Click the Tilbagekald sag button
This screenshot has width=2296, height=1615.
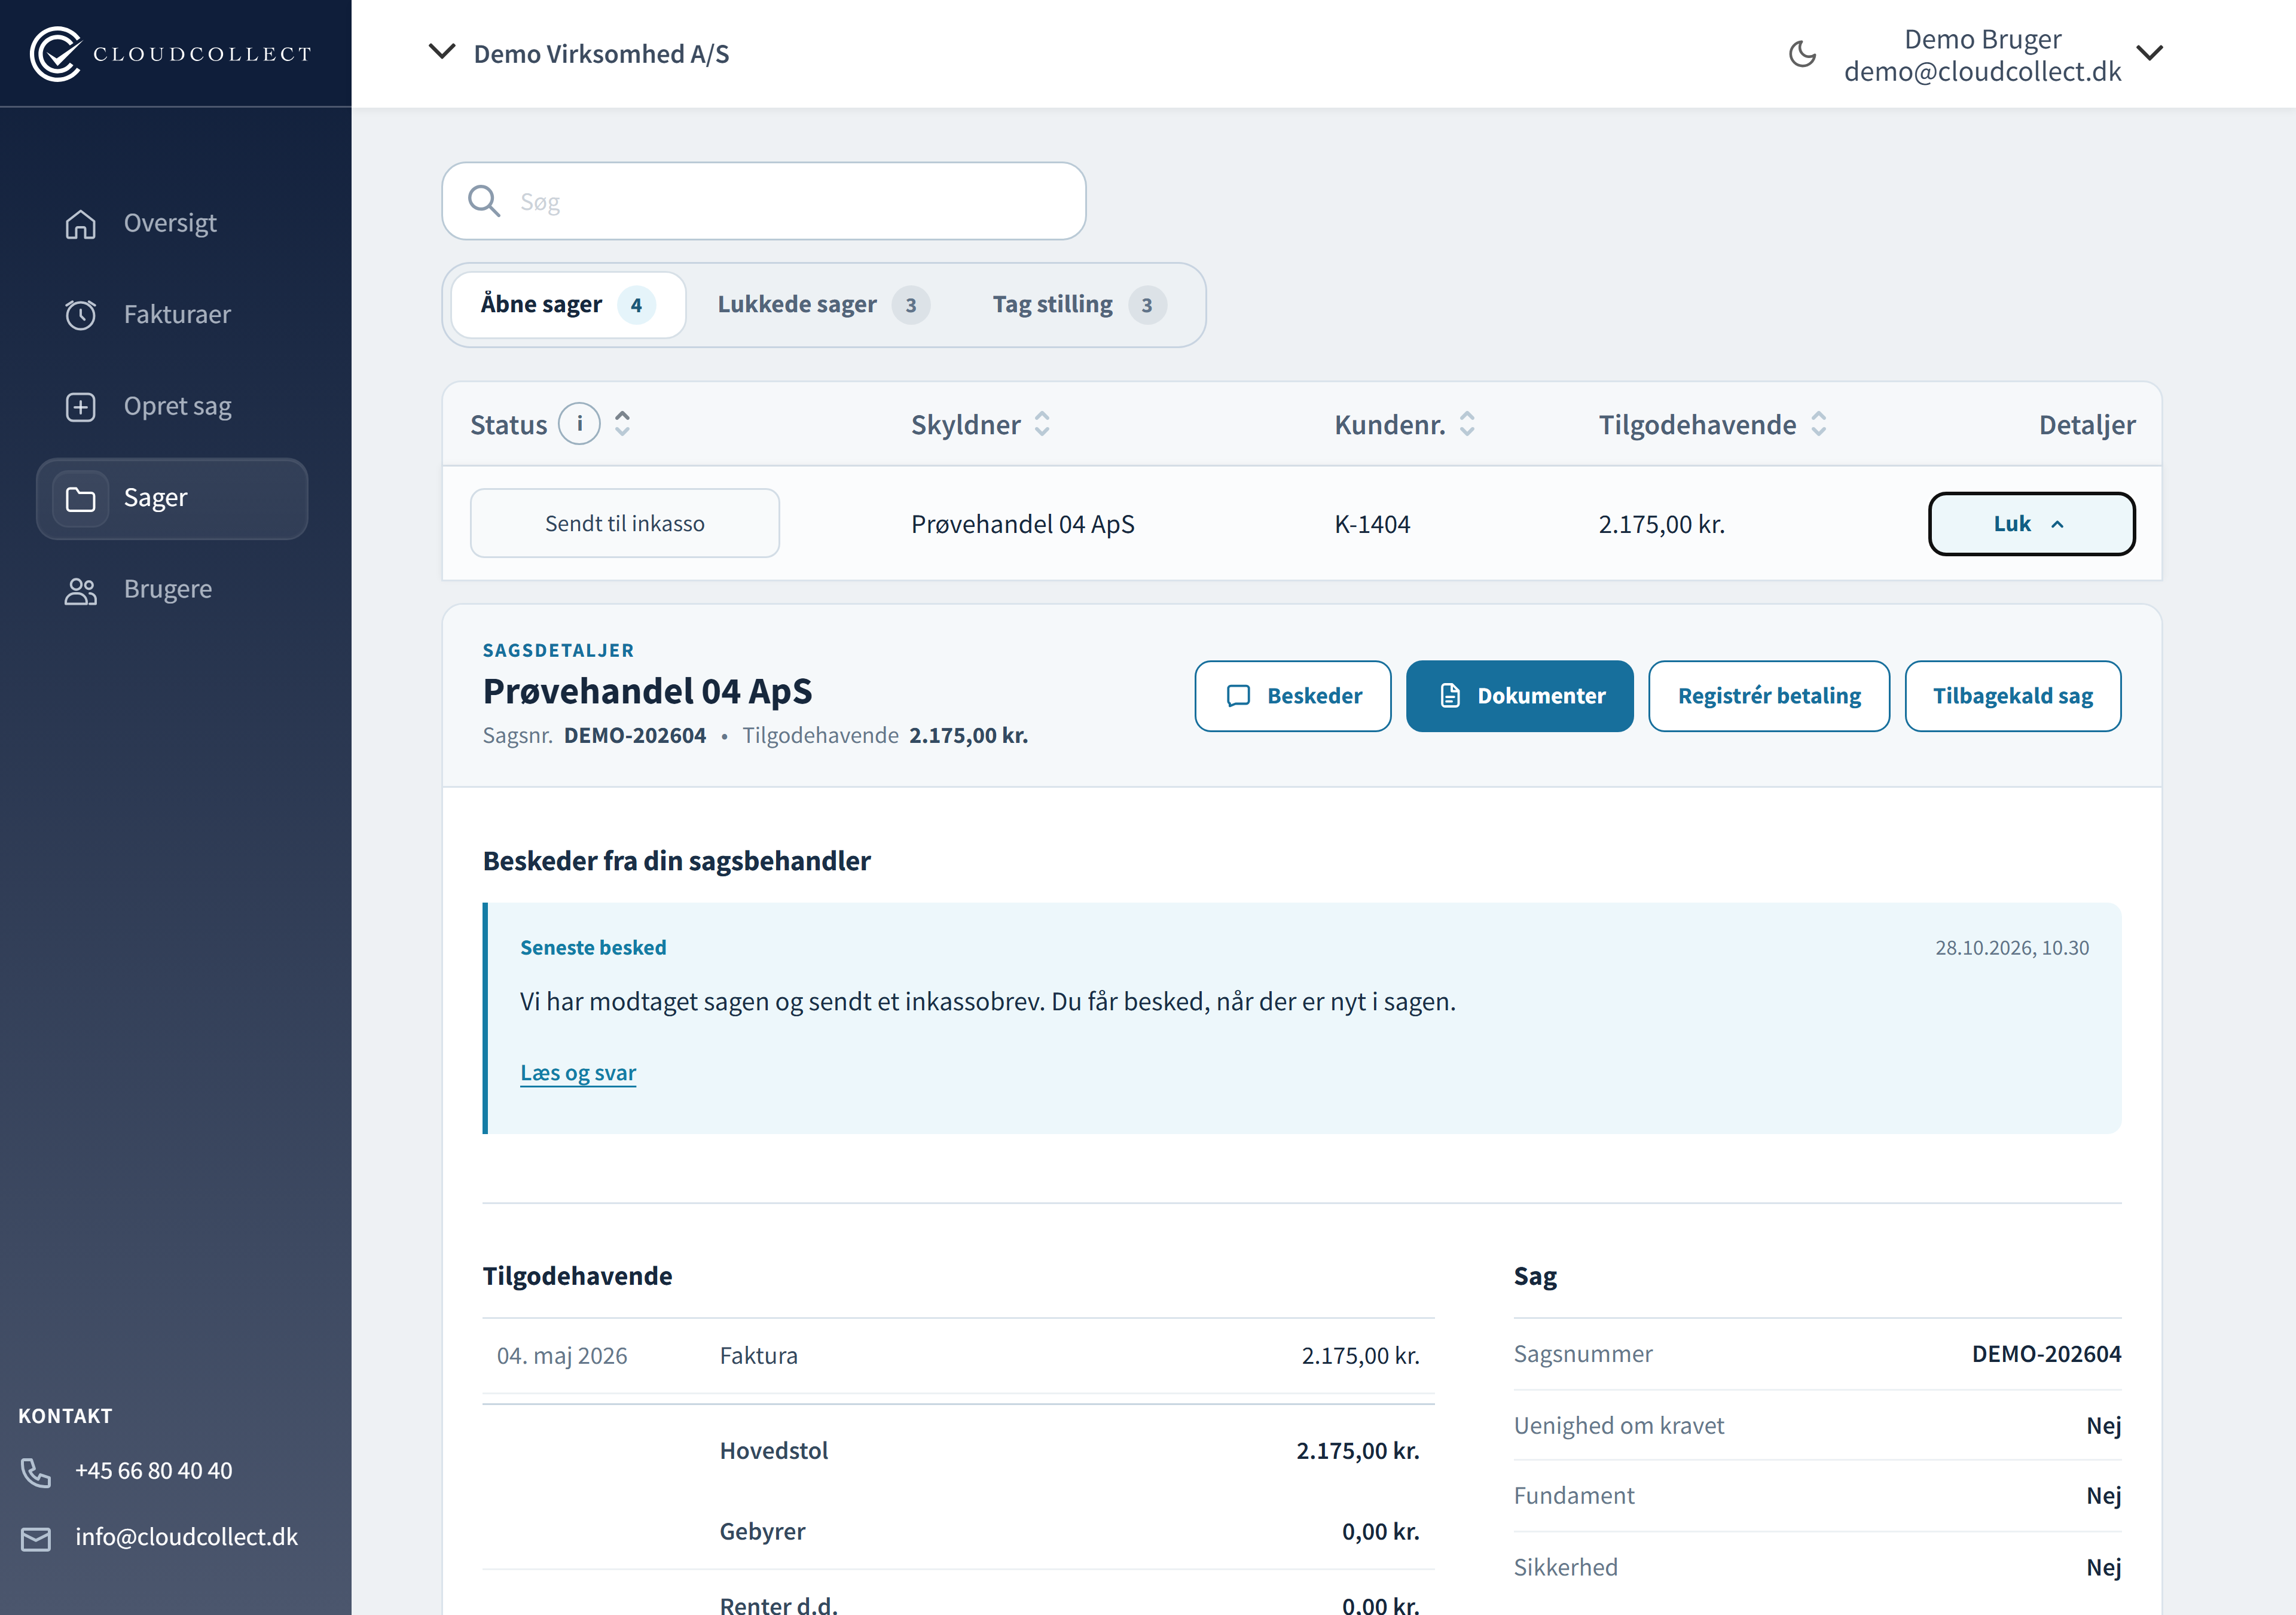pos(2012,696)
